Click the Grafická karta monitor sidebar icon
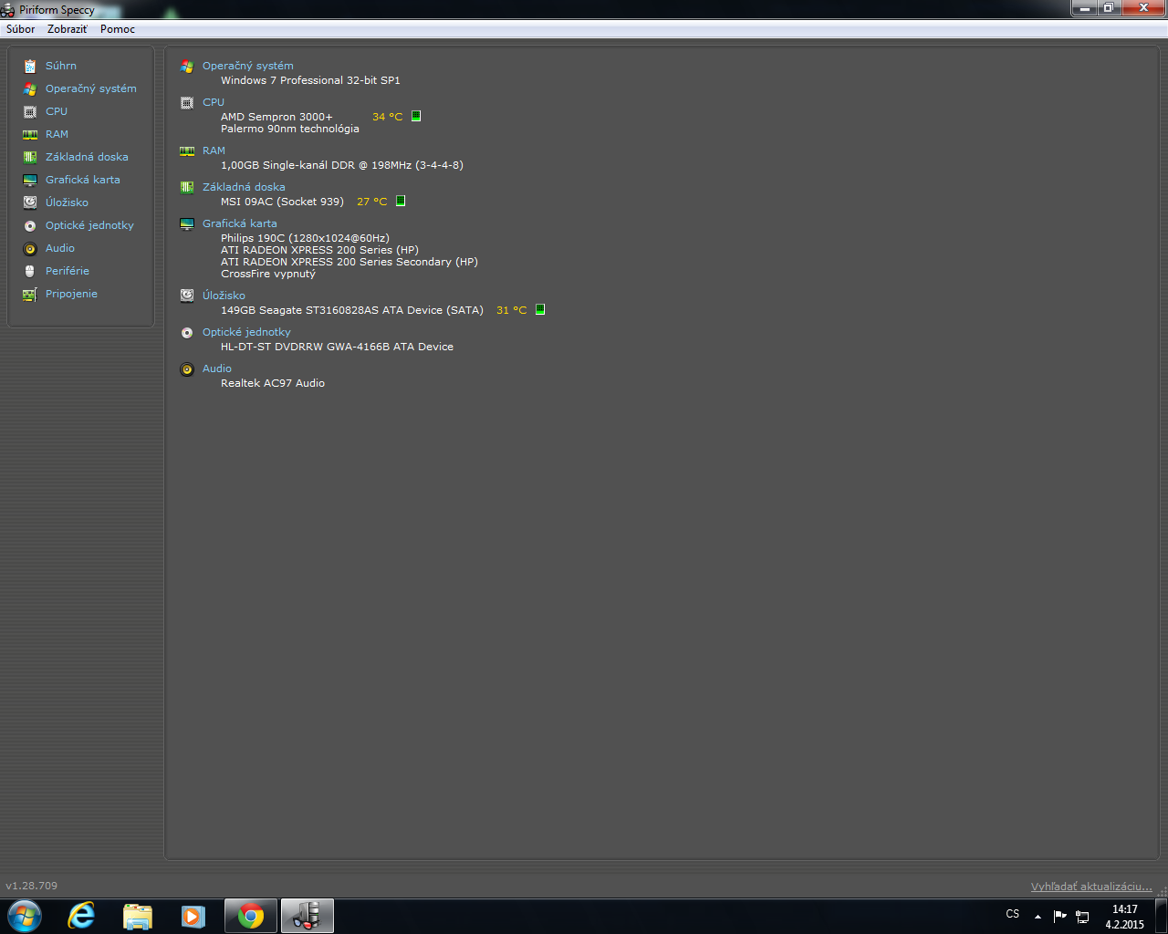The image size is (1168, 934). click(30, 180)
